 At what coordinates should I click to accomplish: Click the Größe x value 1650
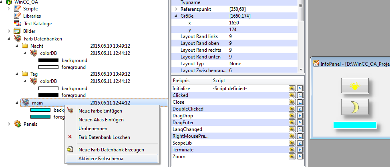234,23
